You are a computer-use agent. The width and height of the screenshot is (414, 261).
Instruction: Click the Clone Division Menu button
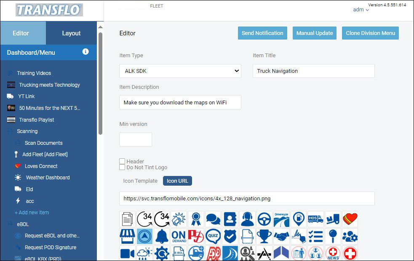point(371,33)
